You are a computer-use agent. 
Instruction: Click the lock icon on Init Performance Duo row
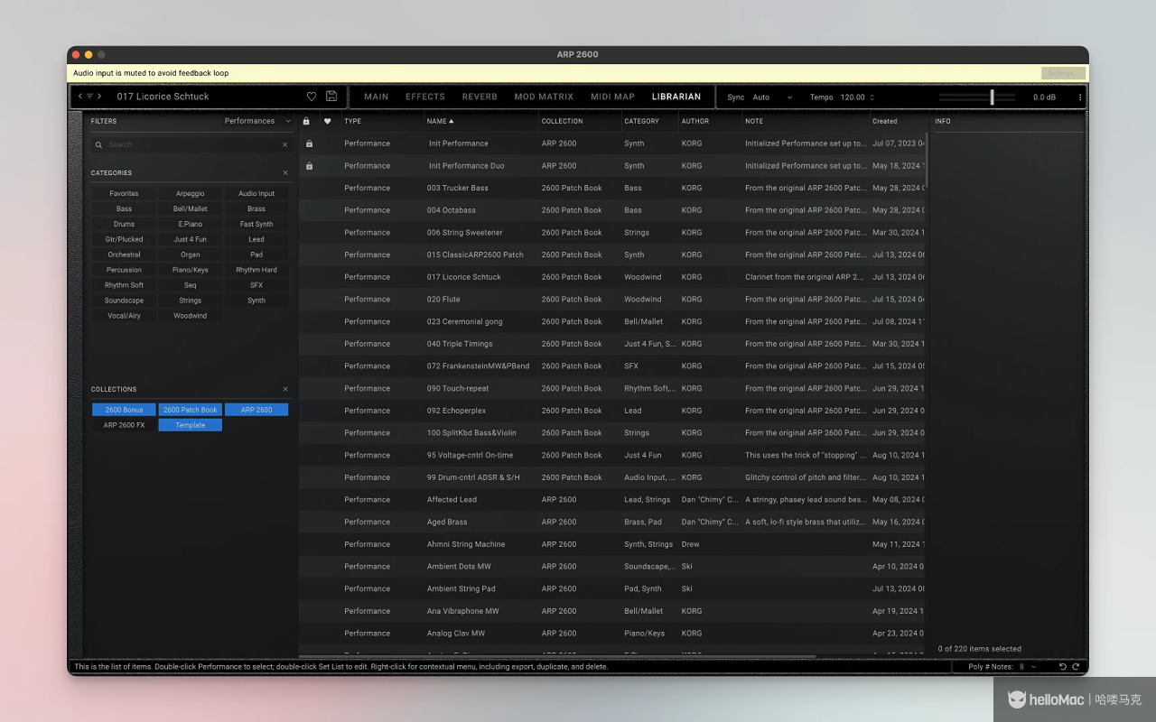[x=309, y=166]
